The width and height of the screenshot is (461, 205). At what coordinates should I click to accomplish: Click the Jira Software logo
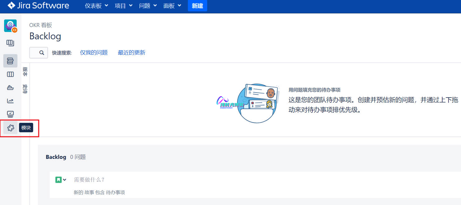tap(38, 6)
